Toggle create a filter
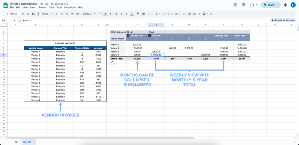The image size is (299, 145). point(199,14)
